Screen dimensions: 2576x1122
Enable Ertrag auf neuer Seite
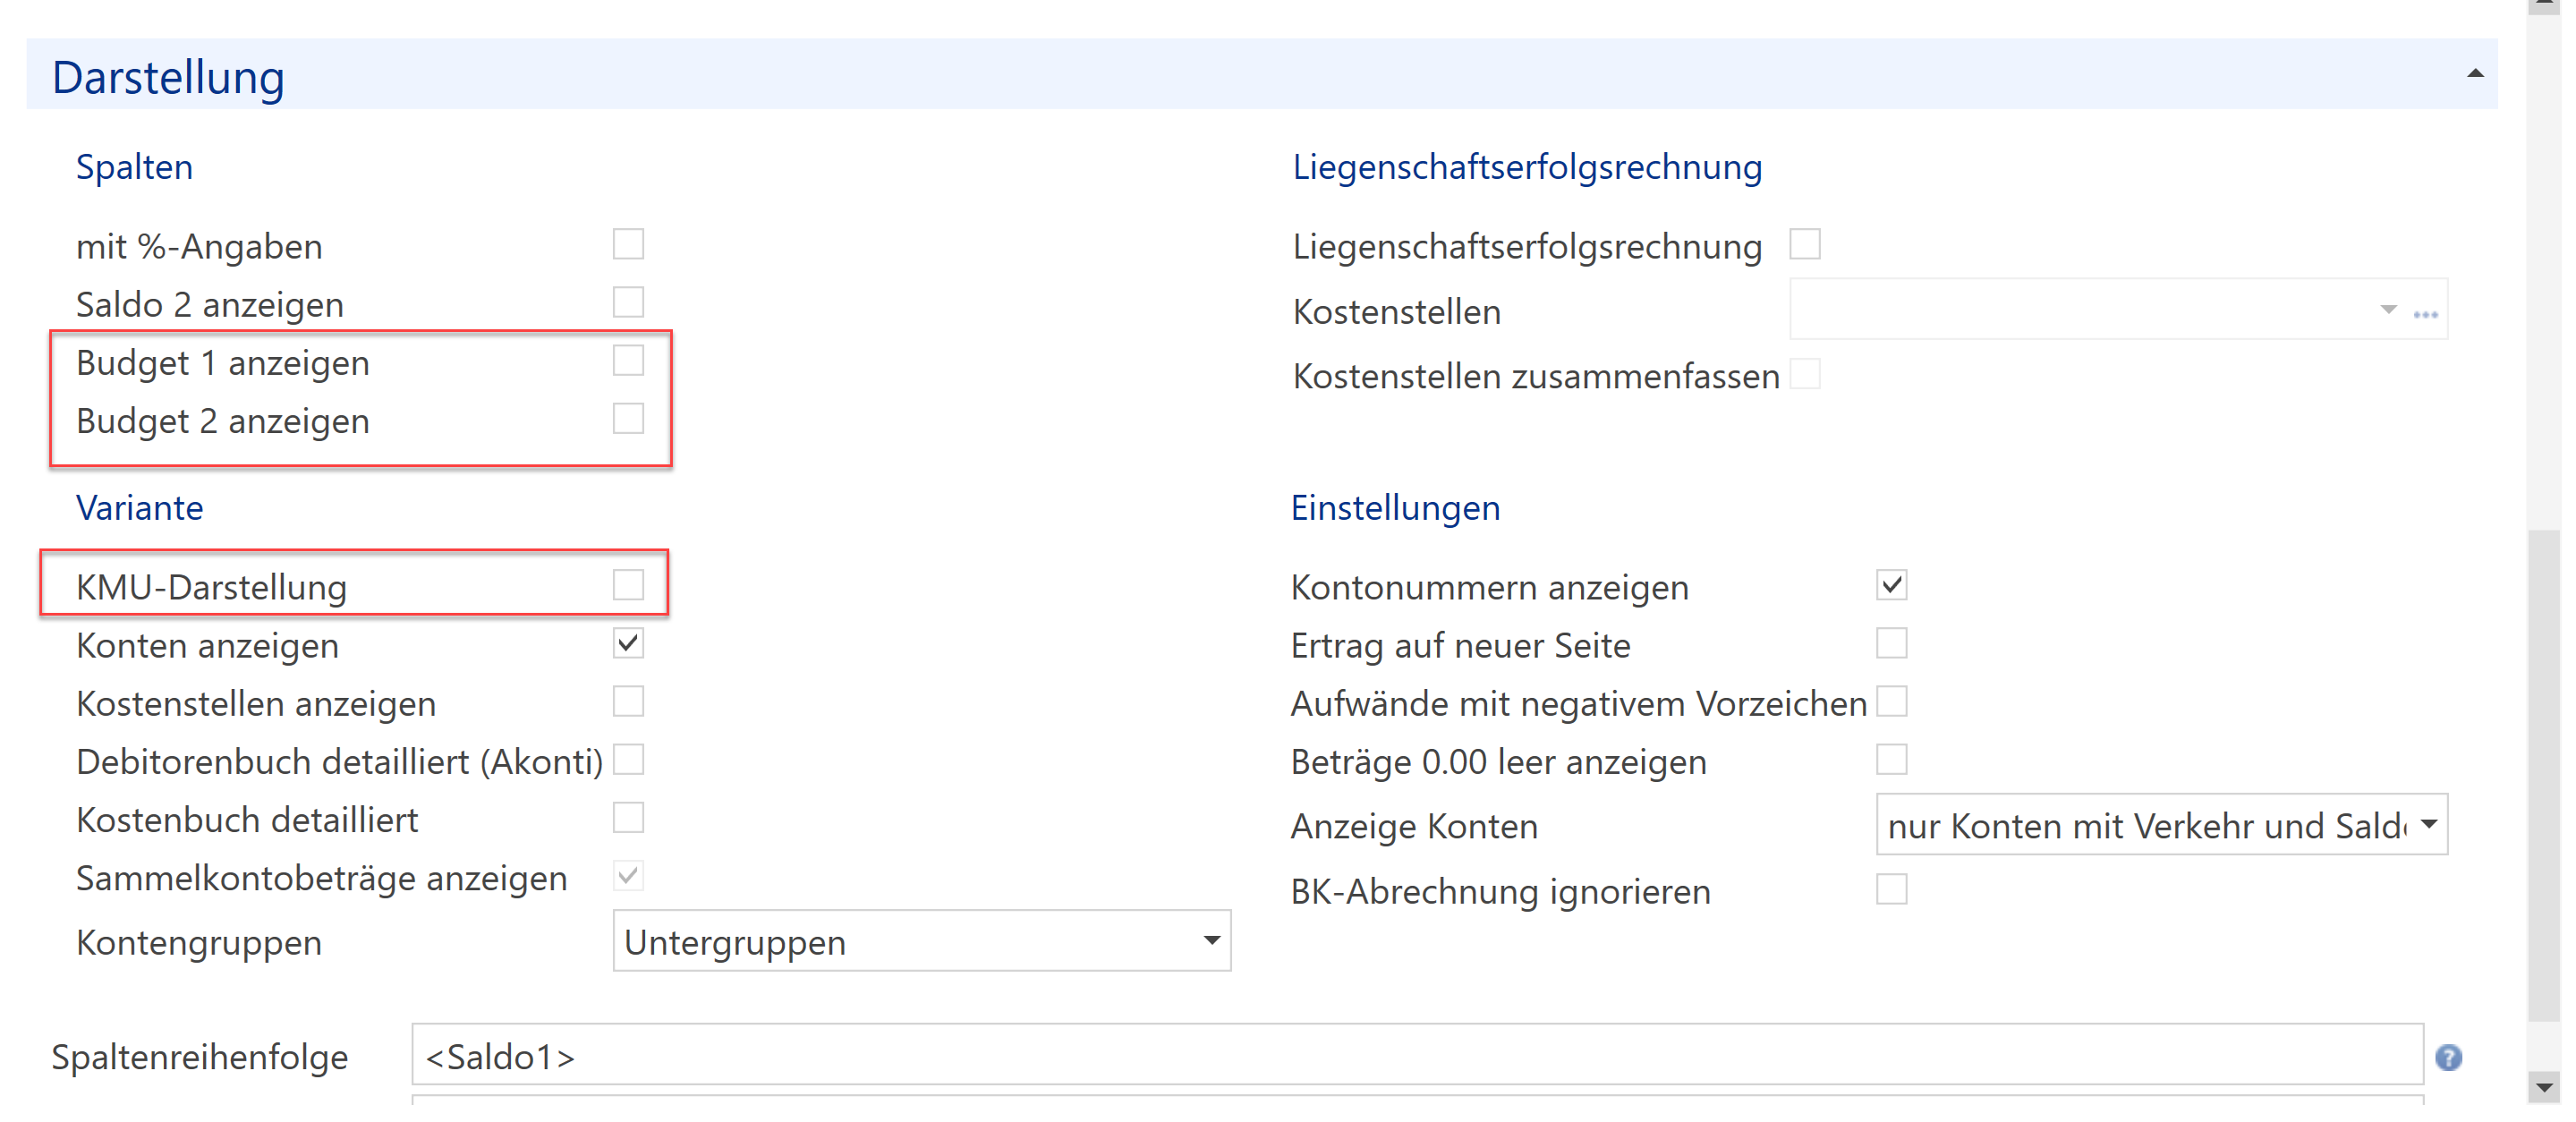1891,643
